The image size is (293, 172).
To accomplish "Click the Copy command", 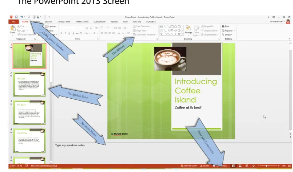I will [21, 30].
